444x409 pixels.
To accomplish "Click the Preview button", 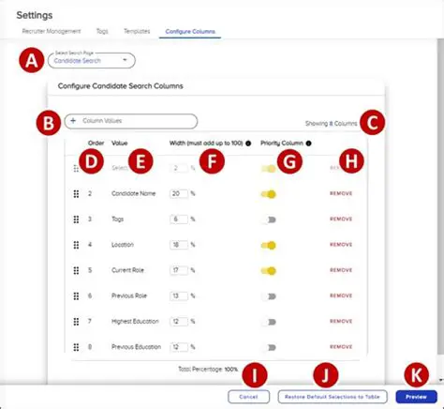I will pyautogui.click(x=416, y=397).
